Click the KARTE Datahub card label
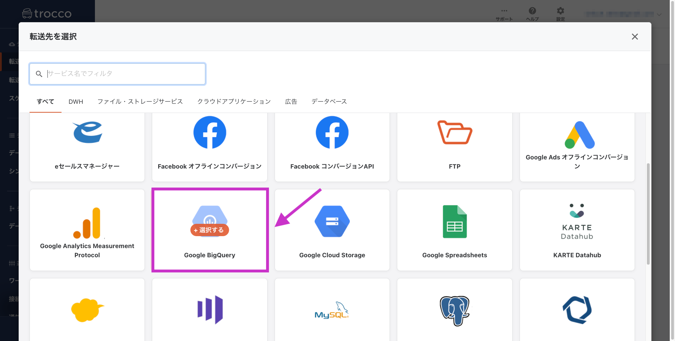 click(577, 255)
